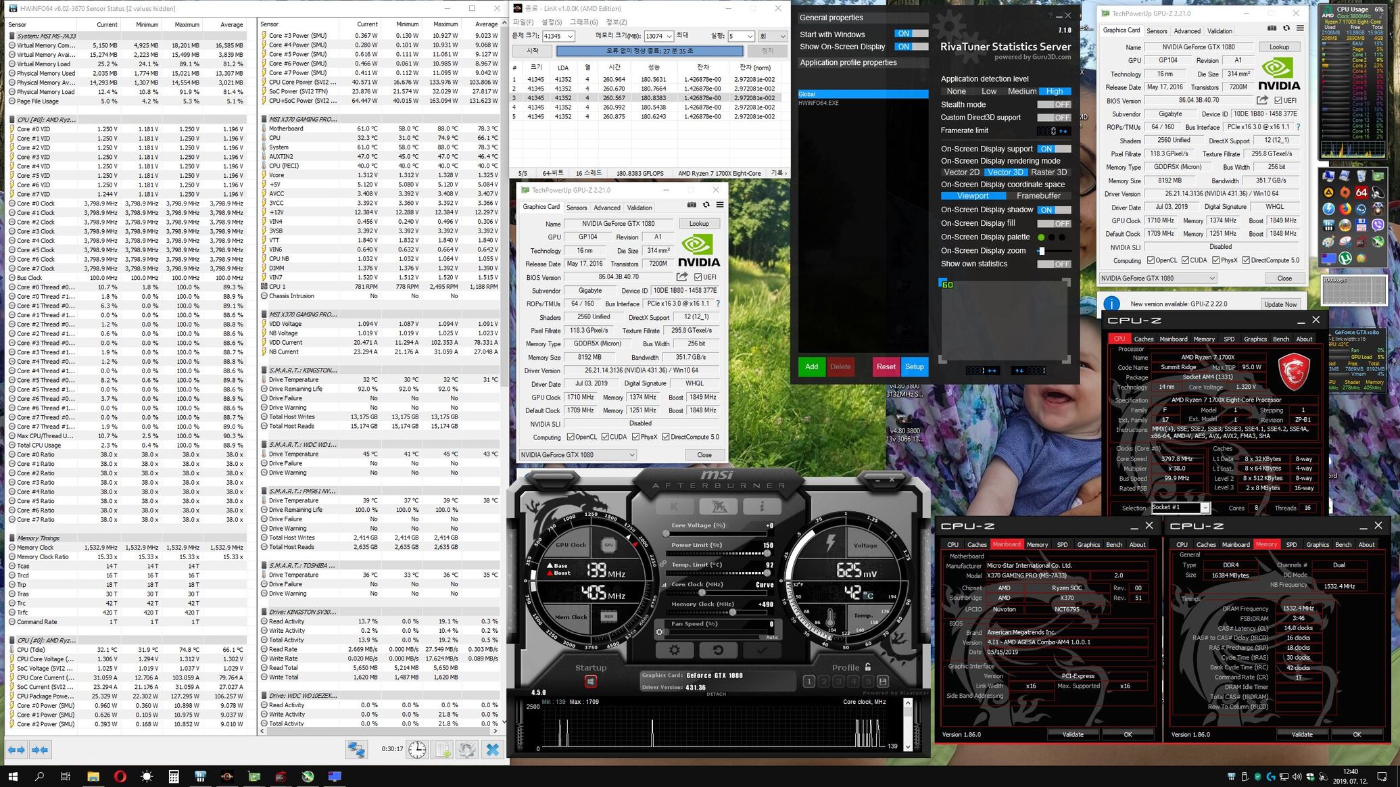Viewport: 1400px width, 787px height.
Task: Open Afterburner settings gear button
Action: (674, 650)
